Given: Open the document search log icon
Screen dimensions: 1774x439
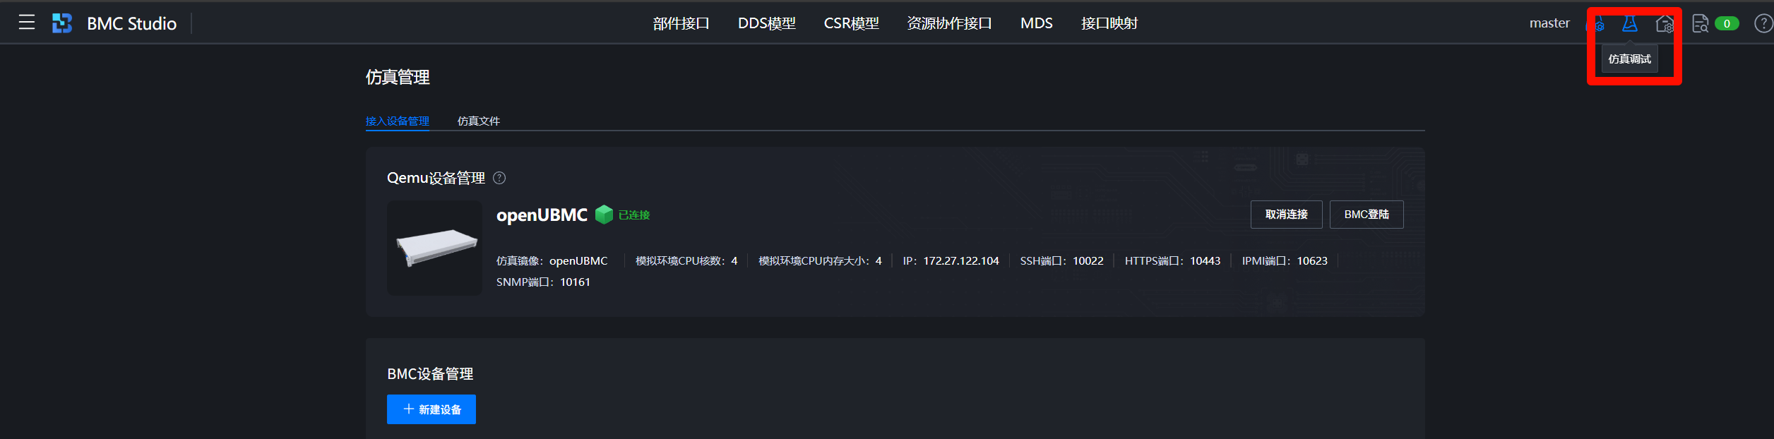Looking at the screenshot, I should tap(1700, 24).
